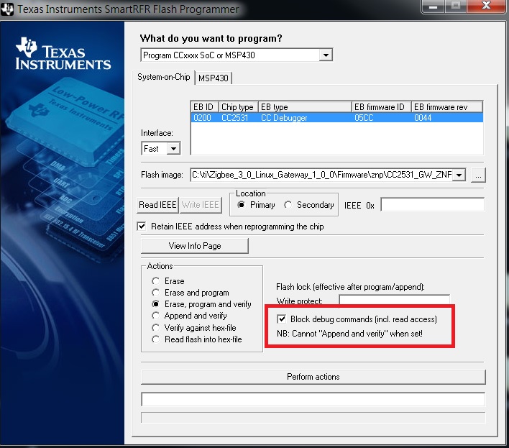Open the Flash image path history dropdown

click(459, 175)
